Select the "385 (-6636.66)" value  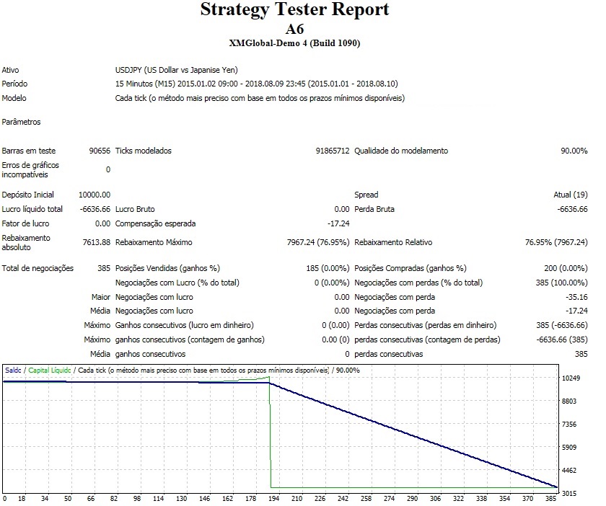(561, 325)
